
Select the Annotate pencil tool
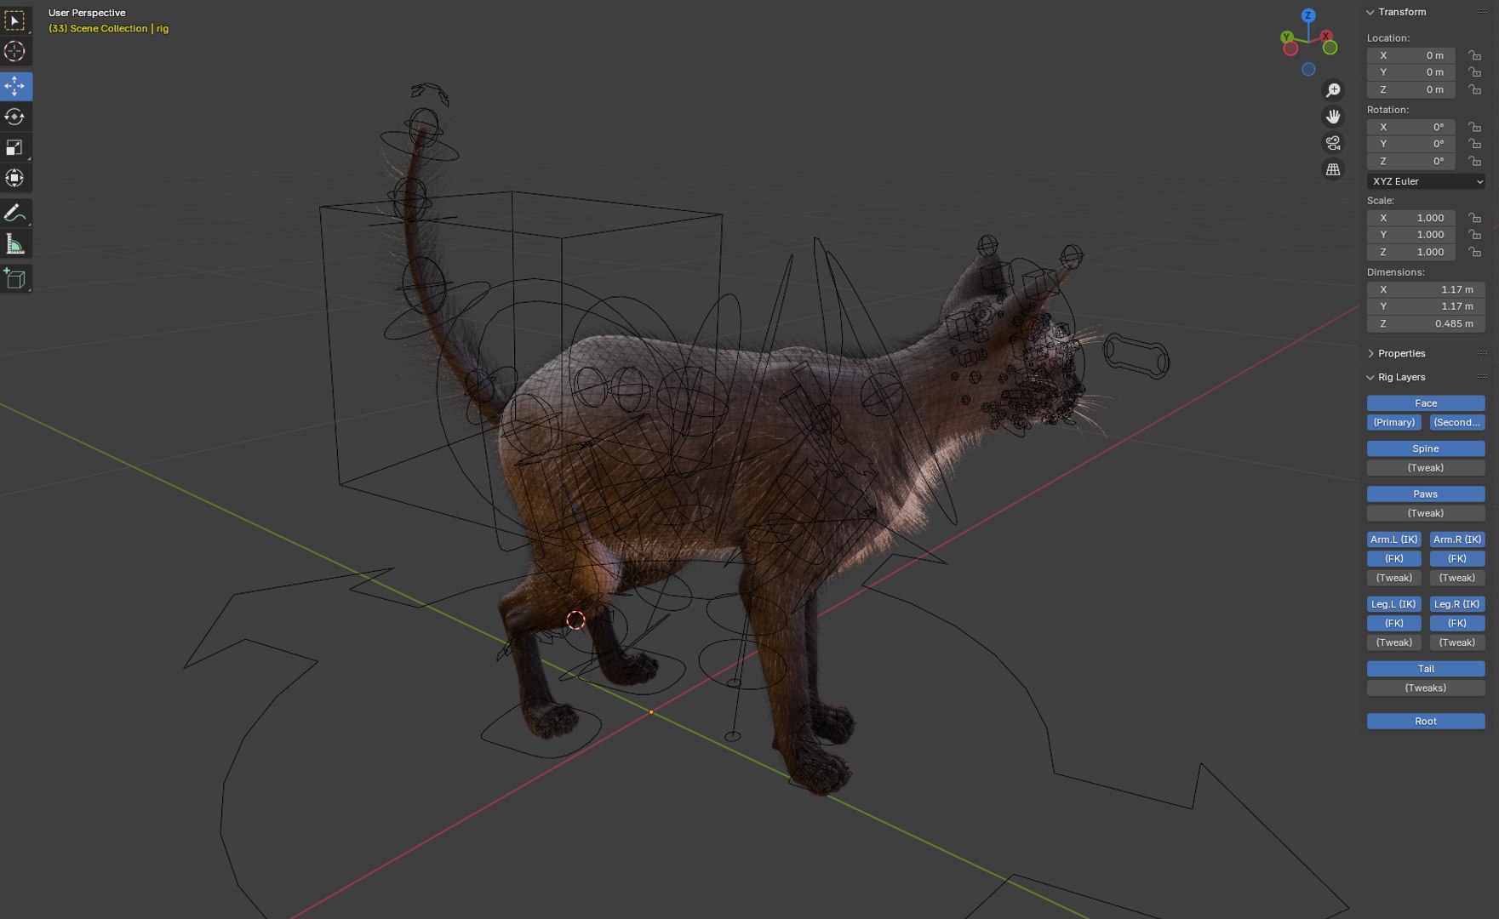click(15, 213)
